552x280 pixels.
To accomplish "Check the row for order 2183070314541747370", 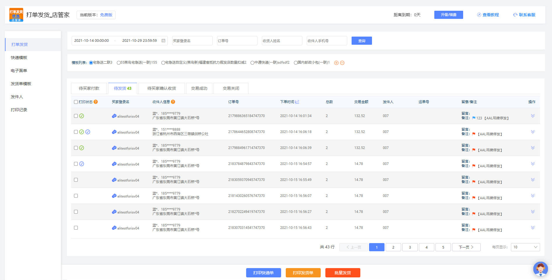I will (x=76, y=228).
